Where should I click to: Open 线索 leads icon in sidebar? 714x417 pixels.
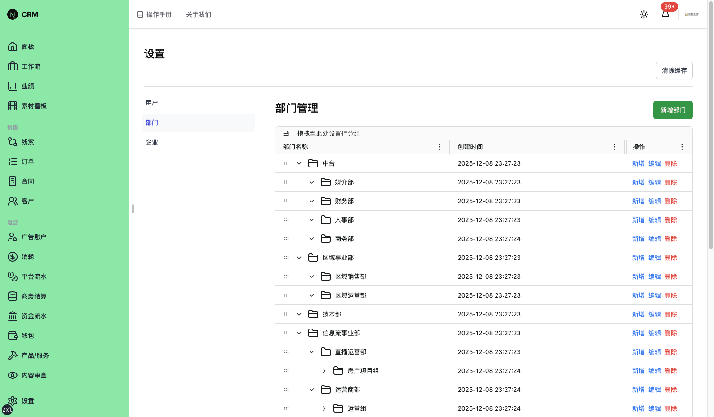coord(13,142)
